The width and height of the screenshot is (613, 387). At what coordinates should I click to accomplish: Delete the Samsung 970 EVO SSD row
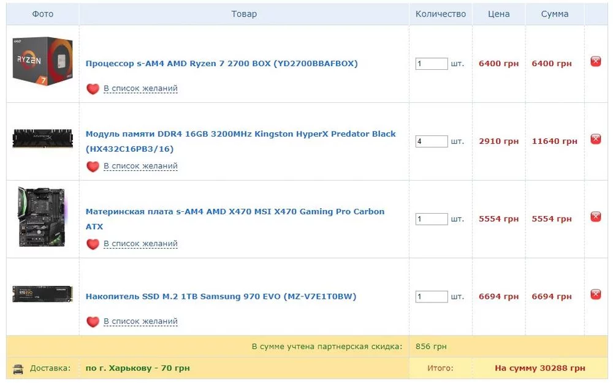(x=595, y=294)
